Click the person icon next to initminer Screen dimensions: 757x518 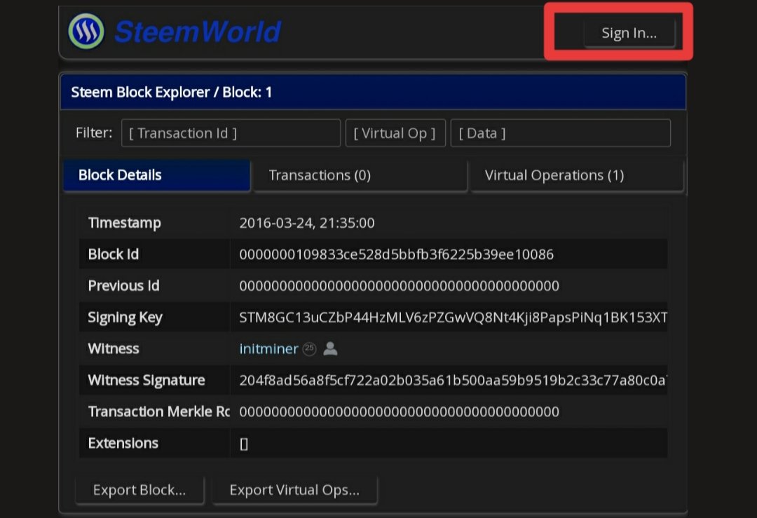[330, 348]
